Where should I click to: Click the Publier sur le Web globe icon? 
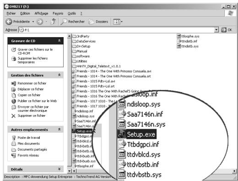[x=14, y=101]
